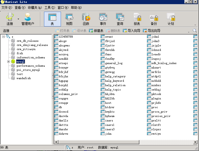This screenshot has height=151, width=199.
Task: Open the Window (窗口) menu
Action: [63, 8]
